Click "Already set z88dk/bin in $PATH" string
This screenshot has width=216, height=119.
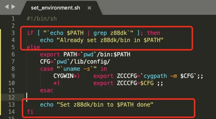click(x=110, y=40)
